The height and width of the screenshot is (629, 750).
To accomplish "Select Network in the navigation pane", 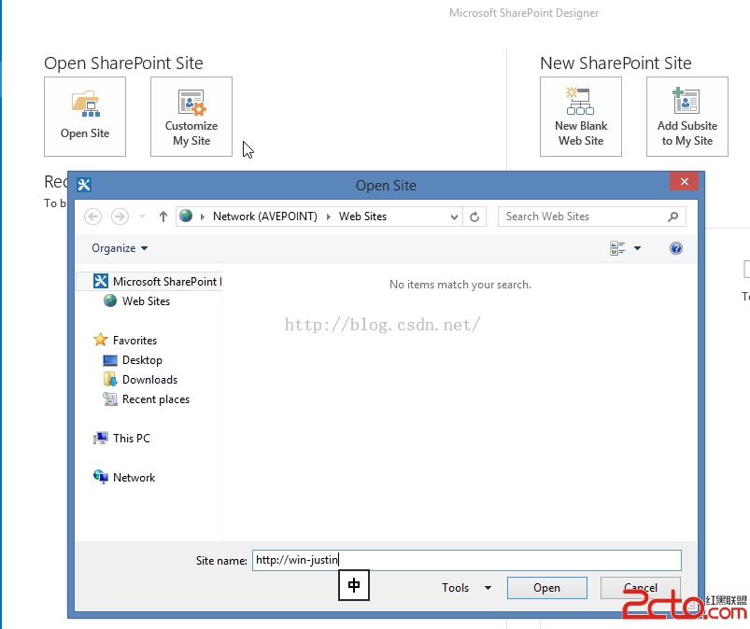I will pyautogui.click(x=134, y=478).
